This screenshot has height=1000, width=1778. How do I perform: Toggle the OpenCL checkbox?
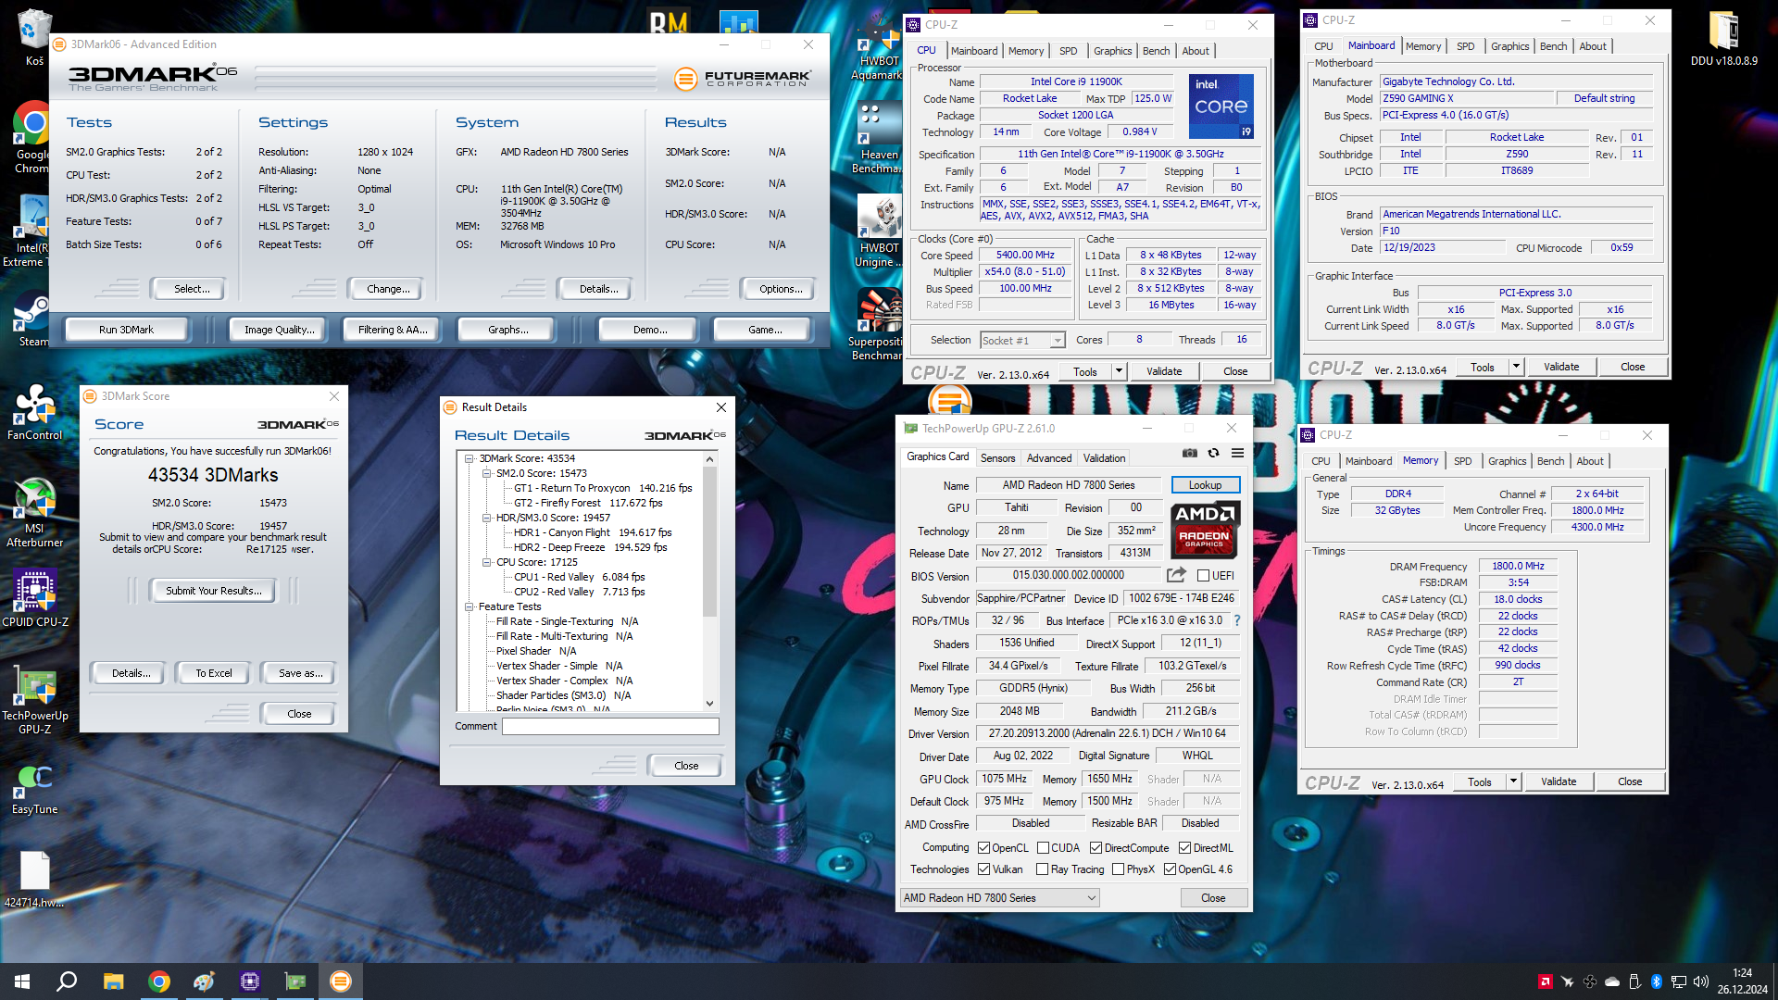(x=984, y=848)
